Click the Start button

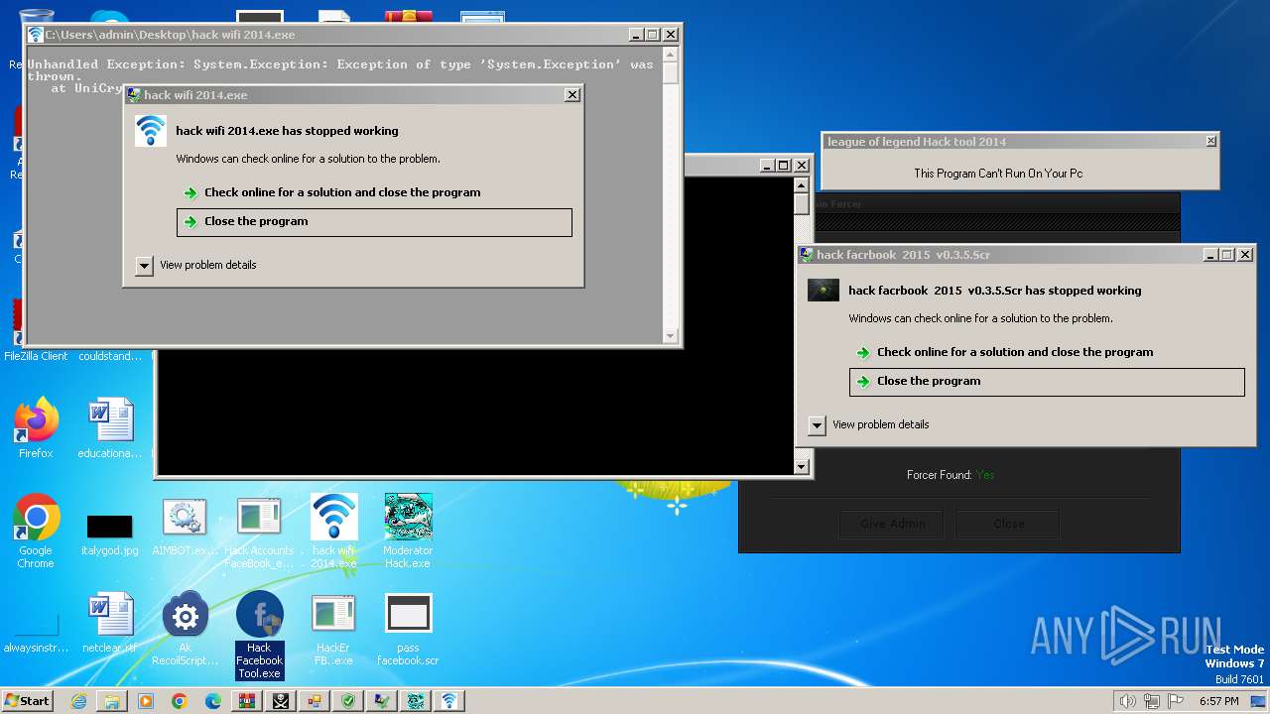pyautogui.click(x=28, y=701)
